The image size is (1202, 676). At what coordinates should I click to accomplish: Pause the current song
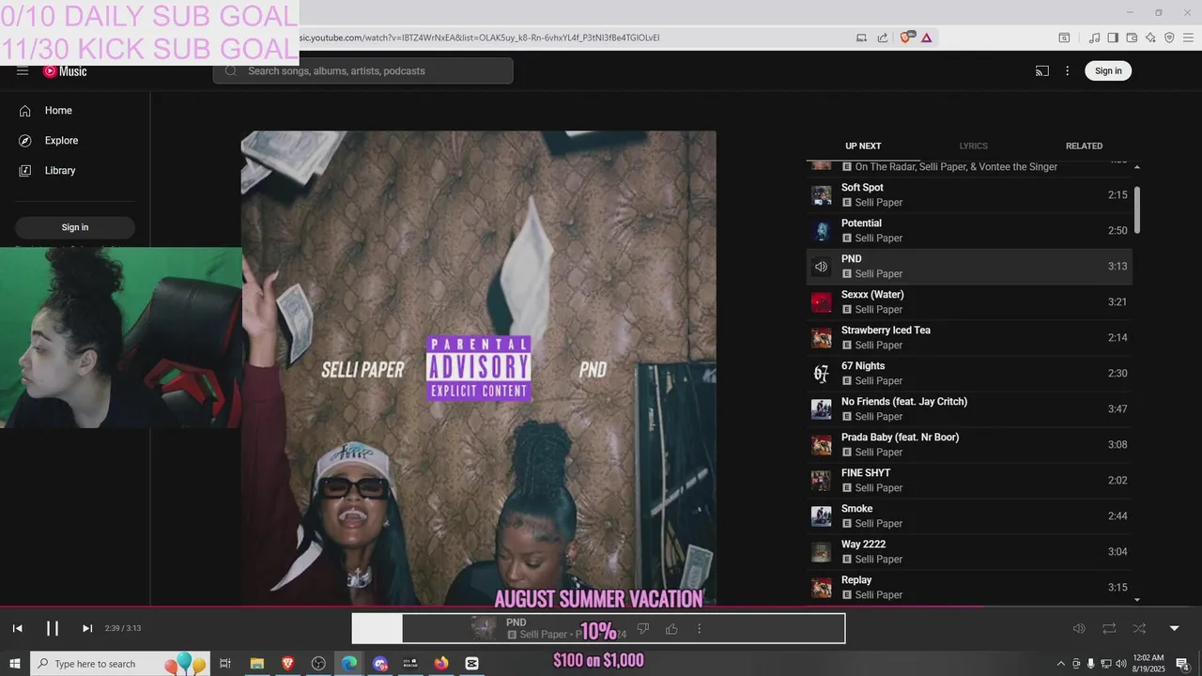tap(53, 629)
